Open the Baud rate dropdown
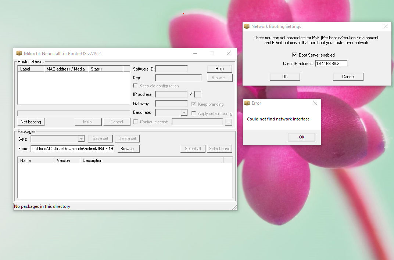The width and height of the screenshot is (394, 260). 184,112
